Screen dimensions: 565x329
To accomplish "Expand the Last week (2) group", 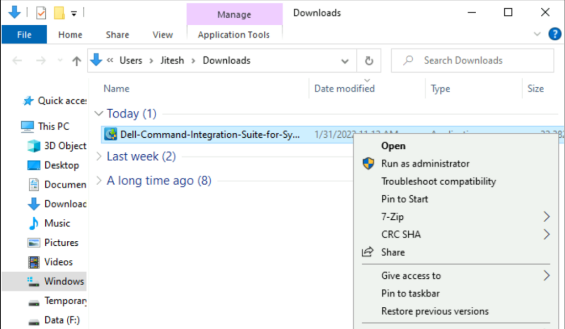I will point(98,156).
